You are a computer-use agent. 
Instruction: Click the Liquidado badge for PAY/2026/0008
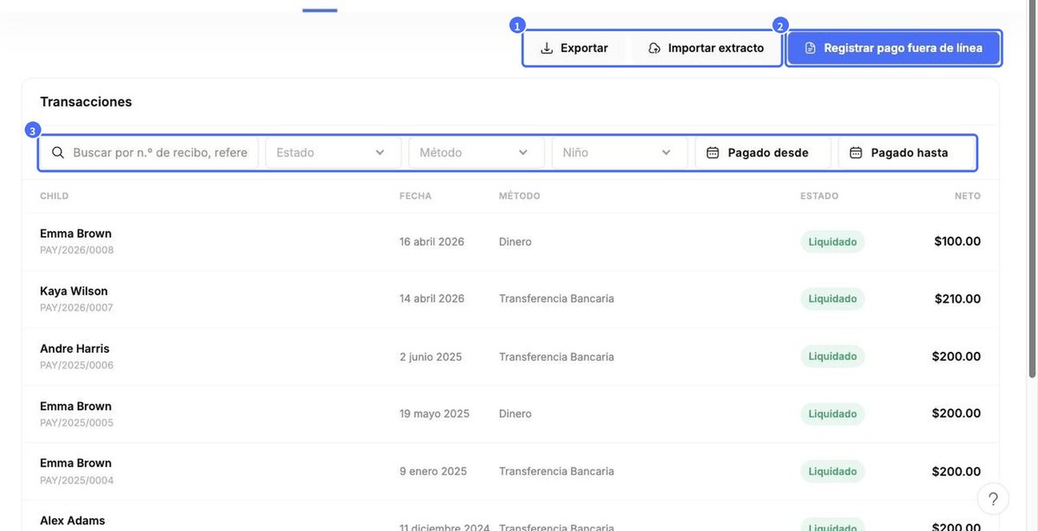tap(832, 241)
